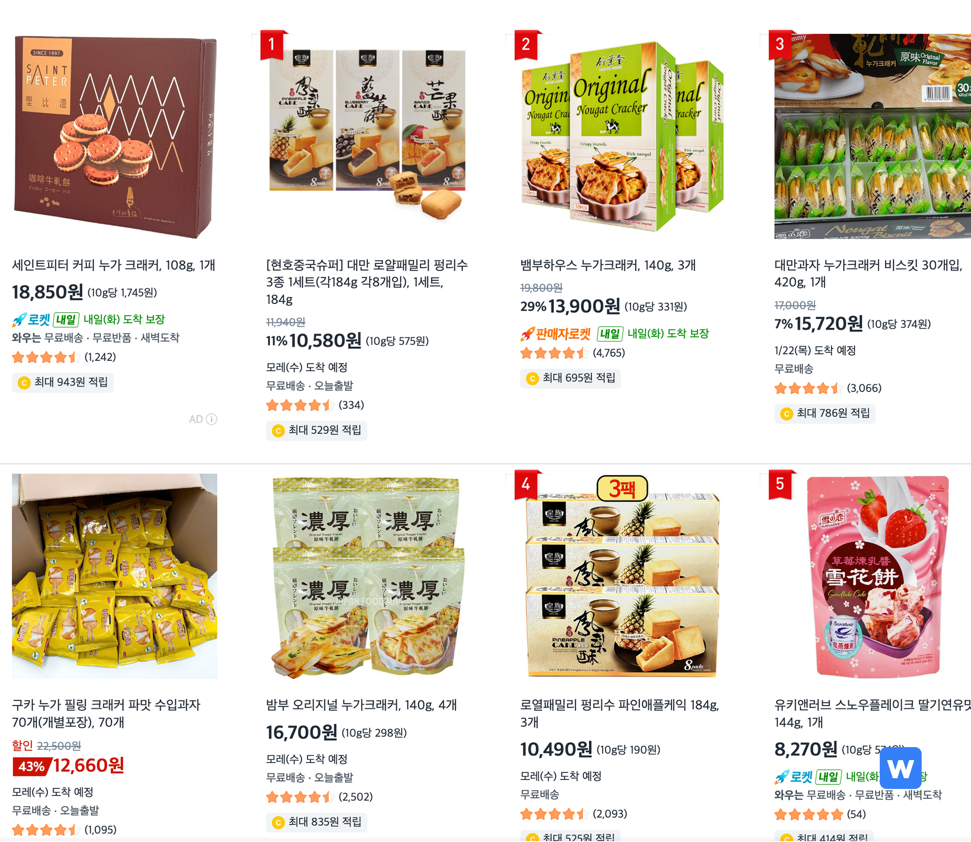Click the 최대 943원 적립 coin badge
Image resolution: width=971 pixels, height=842 pixels.
click(x=63, y=382)
